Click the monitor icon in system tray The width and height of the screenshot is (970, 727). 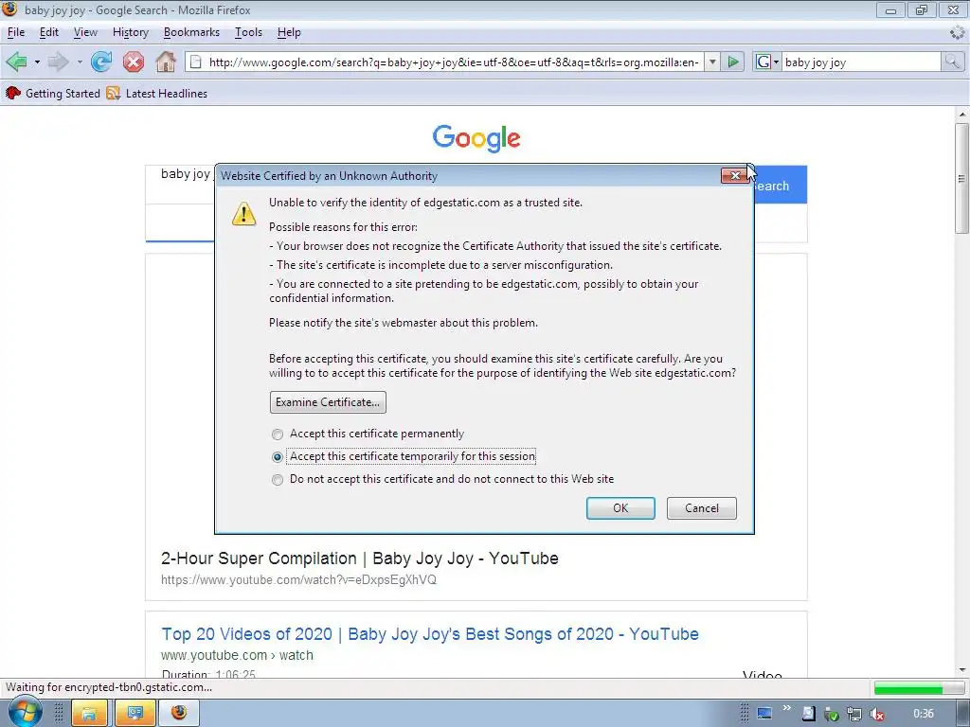tap(764, 714)
